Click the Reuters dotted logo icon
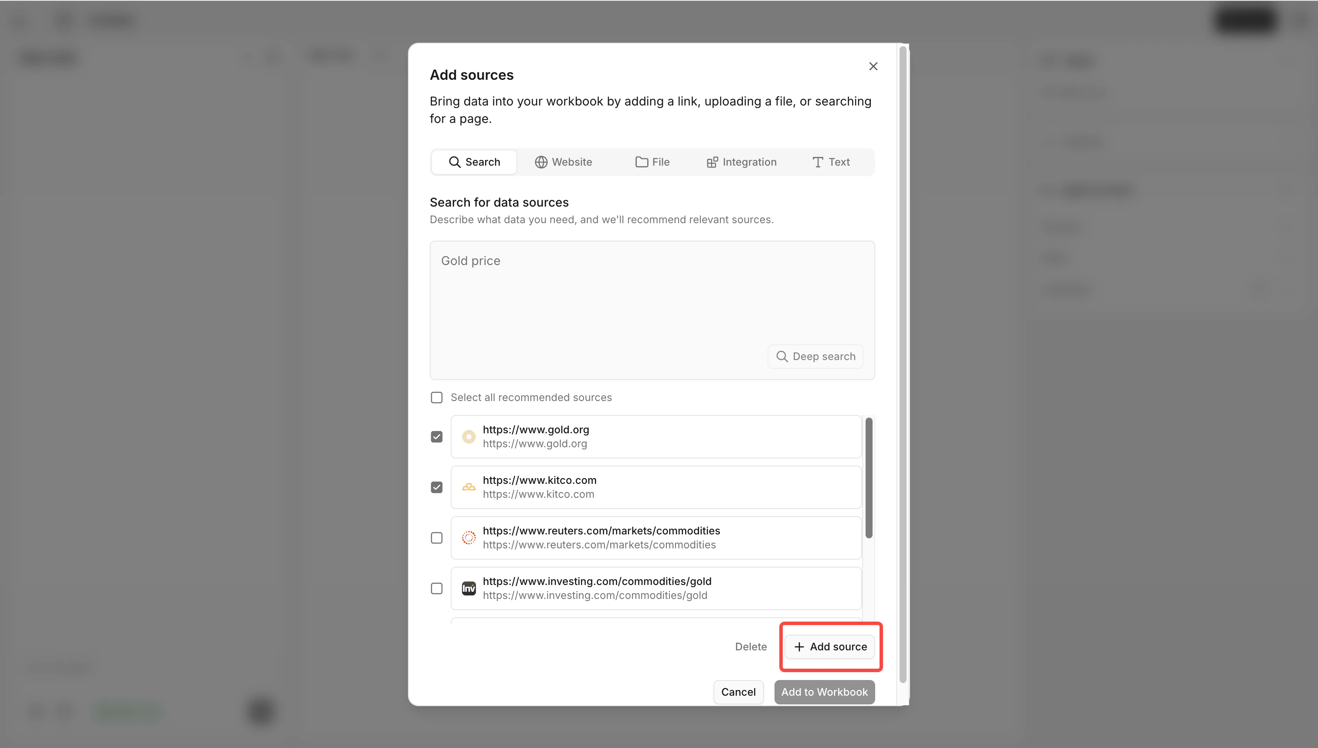The image size is (1318, 748). 469,537
